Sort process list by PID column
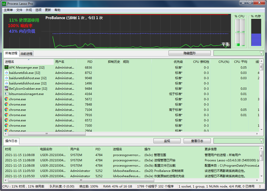 (90, 62)
